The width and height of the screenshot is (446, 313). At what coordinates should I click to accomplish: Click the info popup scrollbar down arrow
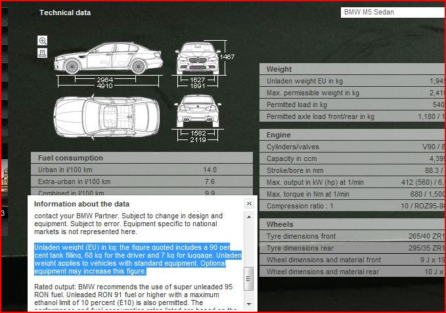pyautogui.click(x=249, y=304)
